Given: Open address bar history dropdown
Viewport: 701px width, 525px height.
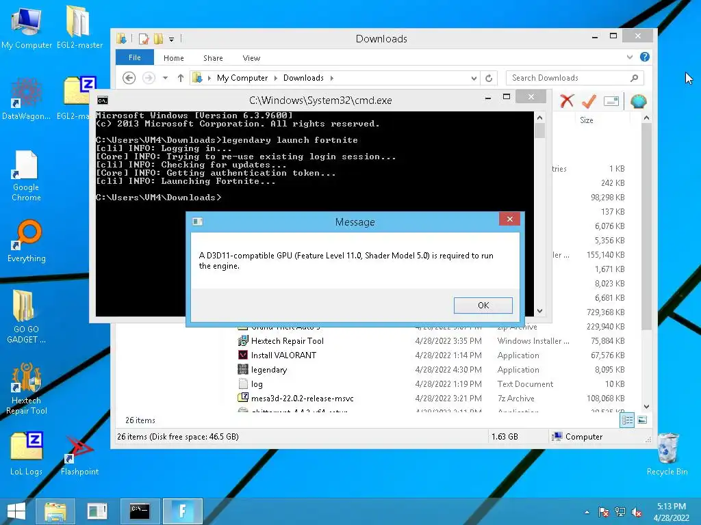Looking at the screenshot, I should pyautogui.click(x=474, y=78).
